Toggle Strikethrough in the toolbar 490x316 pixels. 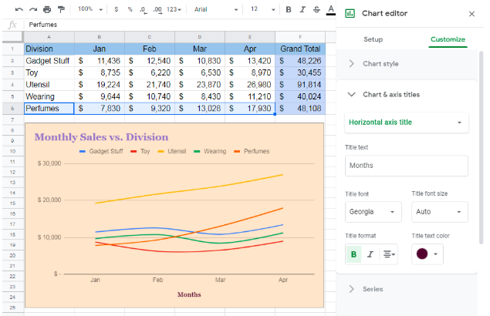pyautogui.click(x=316, y=10)
